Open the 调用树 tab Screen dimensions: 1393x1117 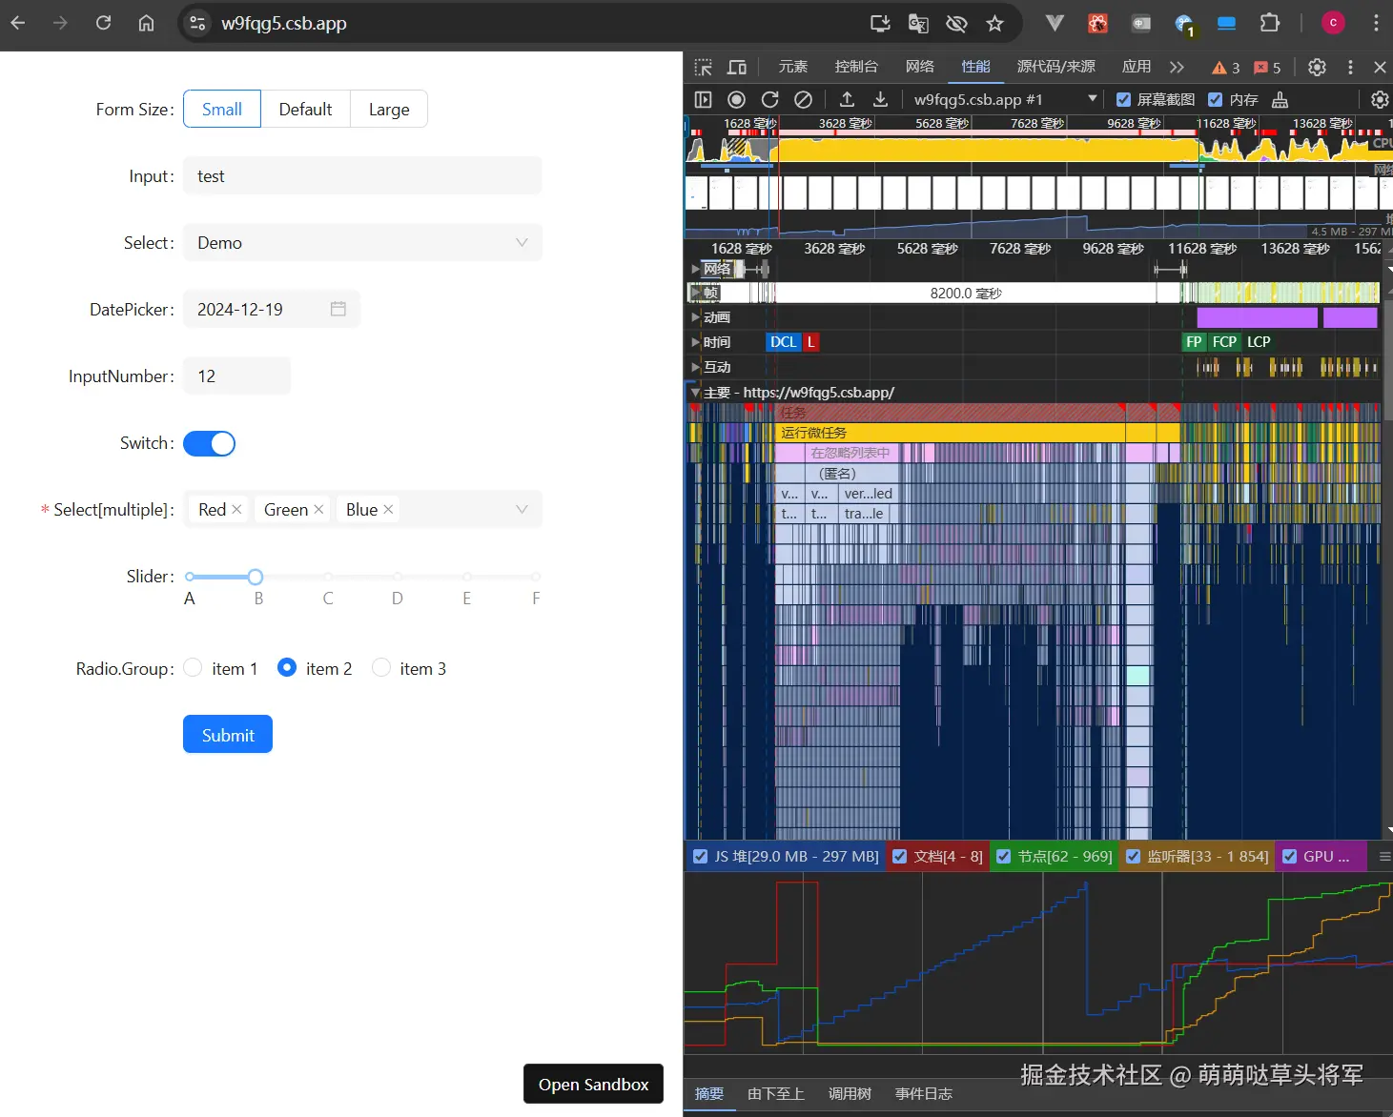pos(850,1093)
